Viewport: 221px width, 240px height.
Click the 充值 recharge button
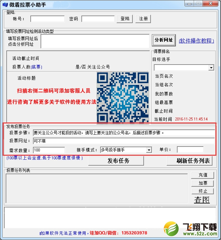203,175
